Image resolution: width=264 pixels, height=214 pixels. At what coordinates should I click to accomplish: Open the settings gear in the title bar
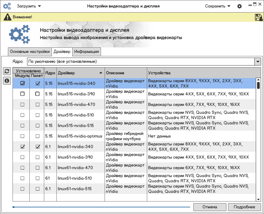(240, 6)
